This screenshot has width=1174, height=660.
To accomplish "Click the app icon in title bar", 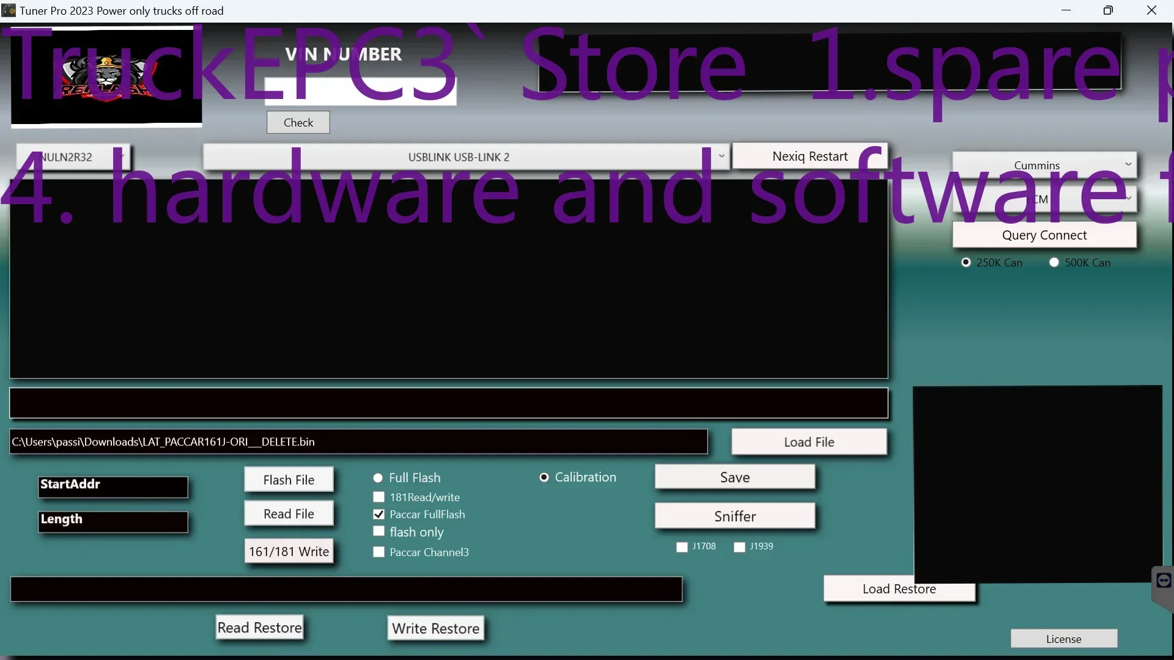I will (x=9, y=10).
